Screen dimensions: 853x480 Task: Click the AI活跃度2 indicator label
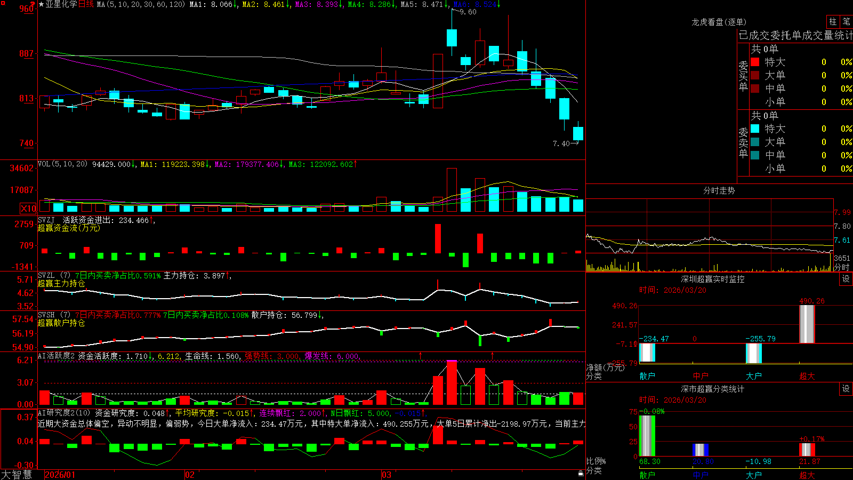(57, 356)
